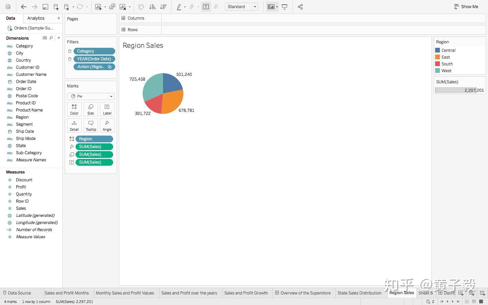Open the highlight dropdown arrow

tap(185, 7)
